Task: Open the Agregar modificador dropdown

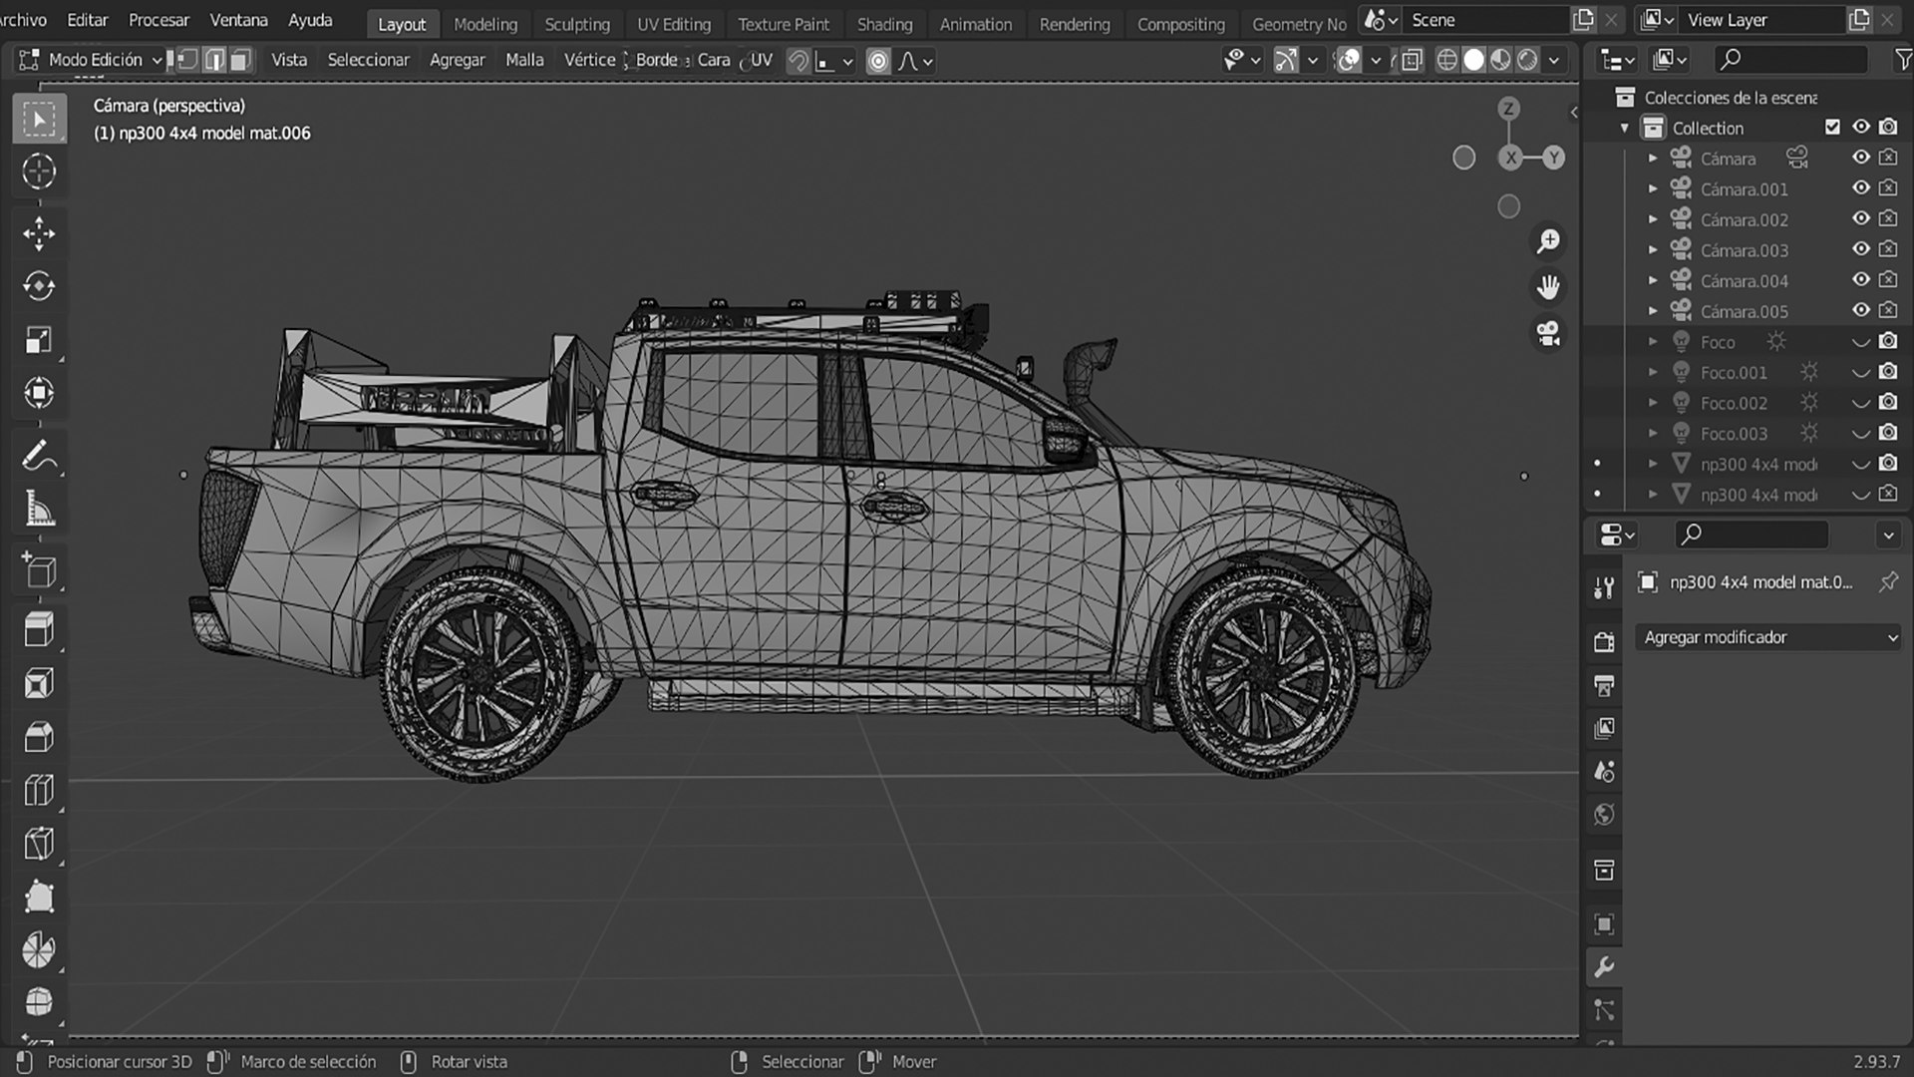Action: tap(1768, 637)
